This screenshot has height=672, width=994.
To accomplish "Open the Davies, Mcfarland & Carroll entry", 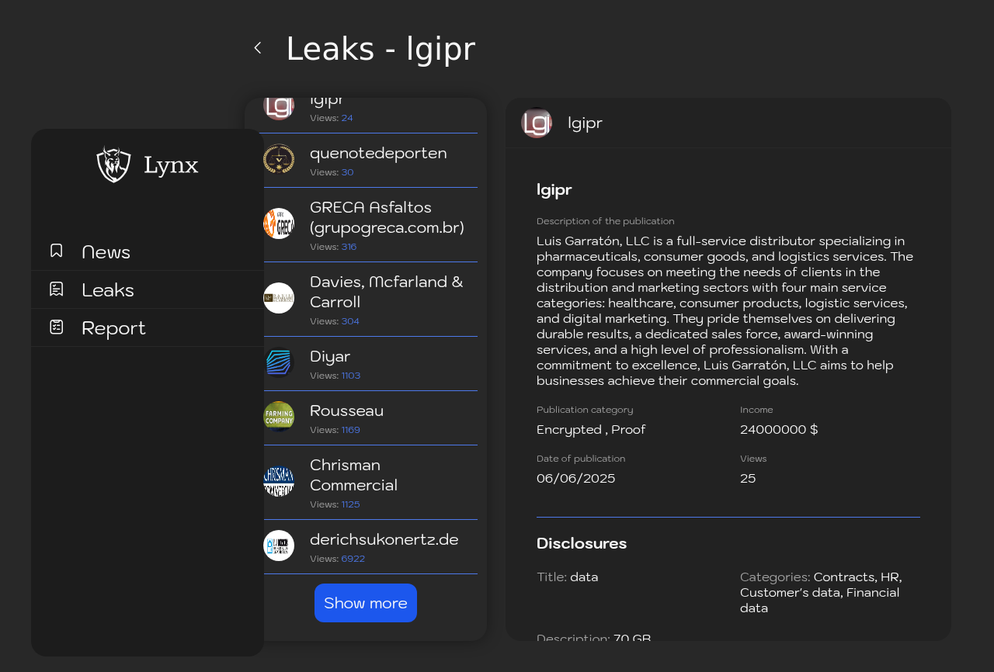I will [x=370, y=300].
